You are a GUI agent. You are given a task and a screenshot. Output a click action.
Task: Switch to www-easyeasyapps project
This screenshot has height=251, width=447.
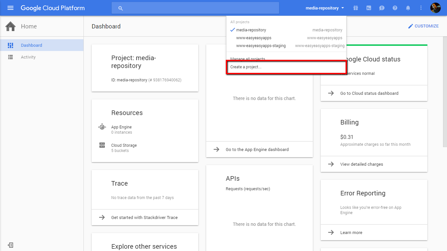click(254, 38)
